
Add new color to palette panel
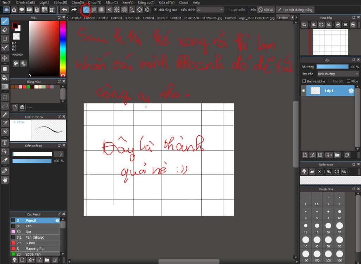[x=14, y=107]
